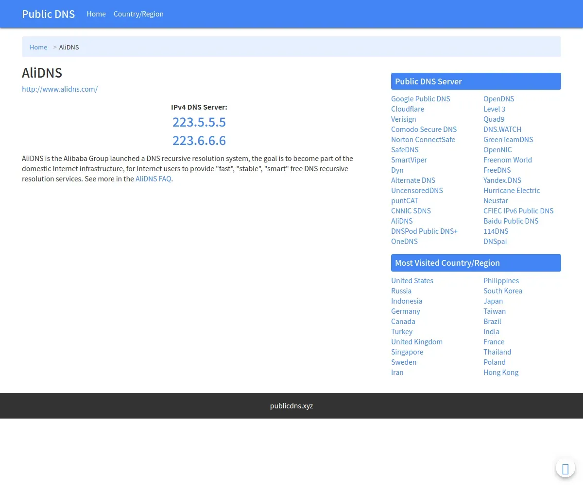Open the DNS.WATCH link

point(502,129)
